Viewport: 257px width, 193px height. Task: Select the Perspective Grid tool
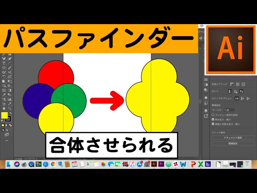[10, 86]
